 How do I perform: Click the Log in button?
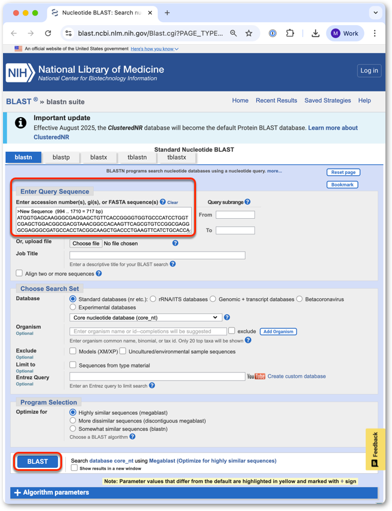coord(369,71)
